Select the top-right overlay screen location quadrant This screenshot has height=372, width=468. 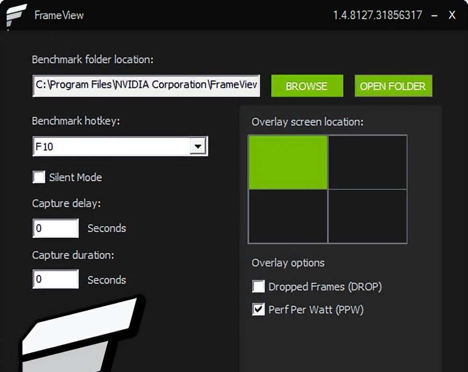367,162
